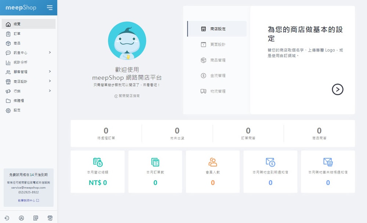
Task: Open the billing dollar icon at sidebar bottom
Action: (x=36, y=218)
